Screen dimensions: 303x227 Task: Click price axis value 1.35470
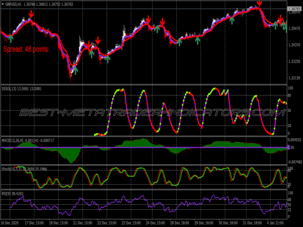[x=294, y=28]
